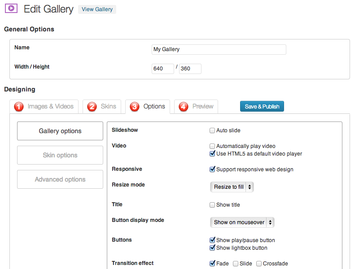Select the Skins tab
Image resolution: width=359 pixels, height=269 pixels.
pyautogui.click(x=108, y=106)
